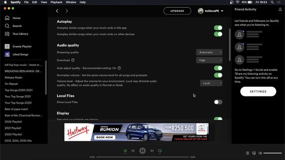Open the Apple menu
The image size is (285, 160).
tap(5, 2)
